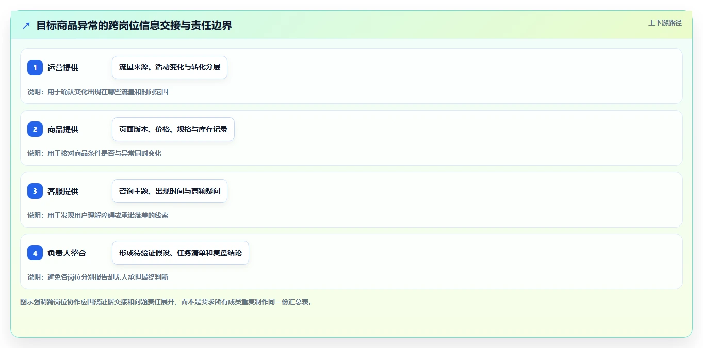The image size is (703, 348).
Task: Click the 运营提供 label
Action: (63, 67)
